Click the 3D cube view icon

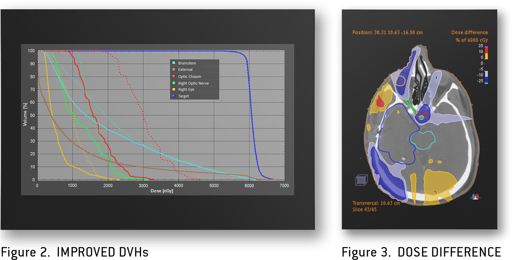coord(362,180)
